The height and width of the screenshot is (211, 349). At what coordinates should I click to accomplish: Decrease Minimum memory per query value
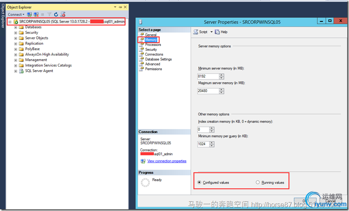(x=212, y=146)
